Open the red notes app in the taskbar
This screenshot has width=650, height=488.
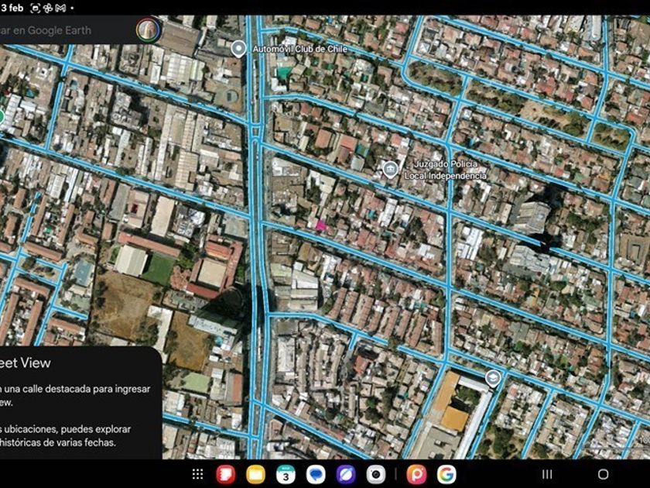[x=227, y=474]
